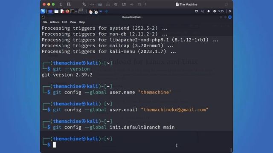Open the display tray icon

(196, 11)
